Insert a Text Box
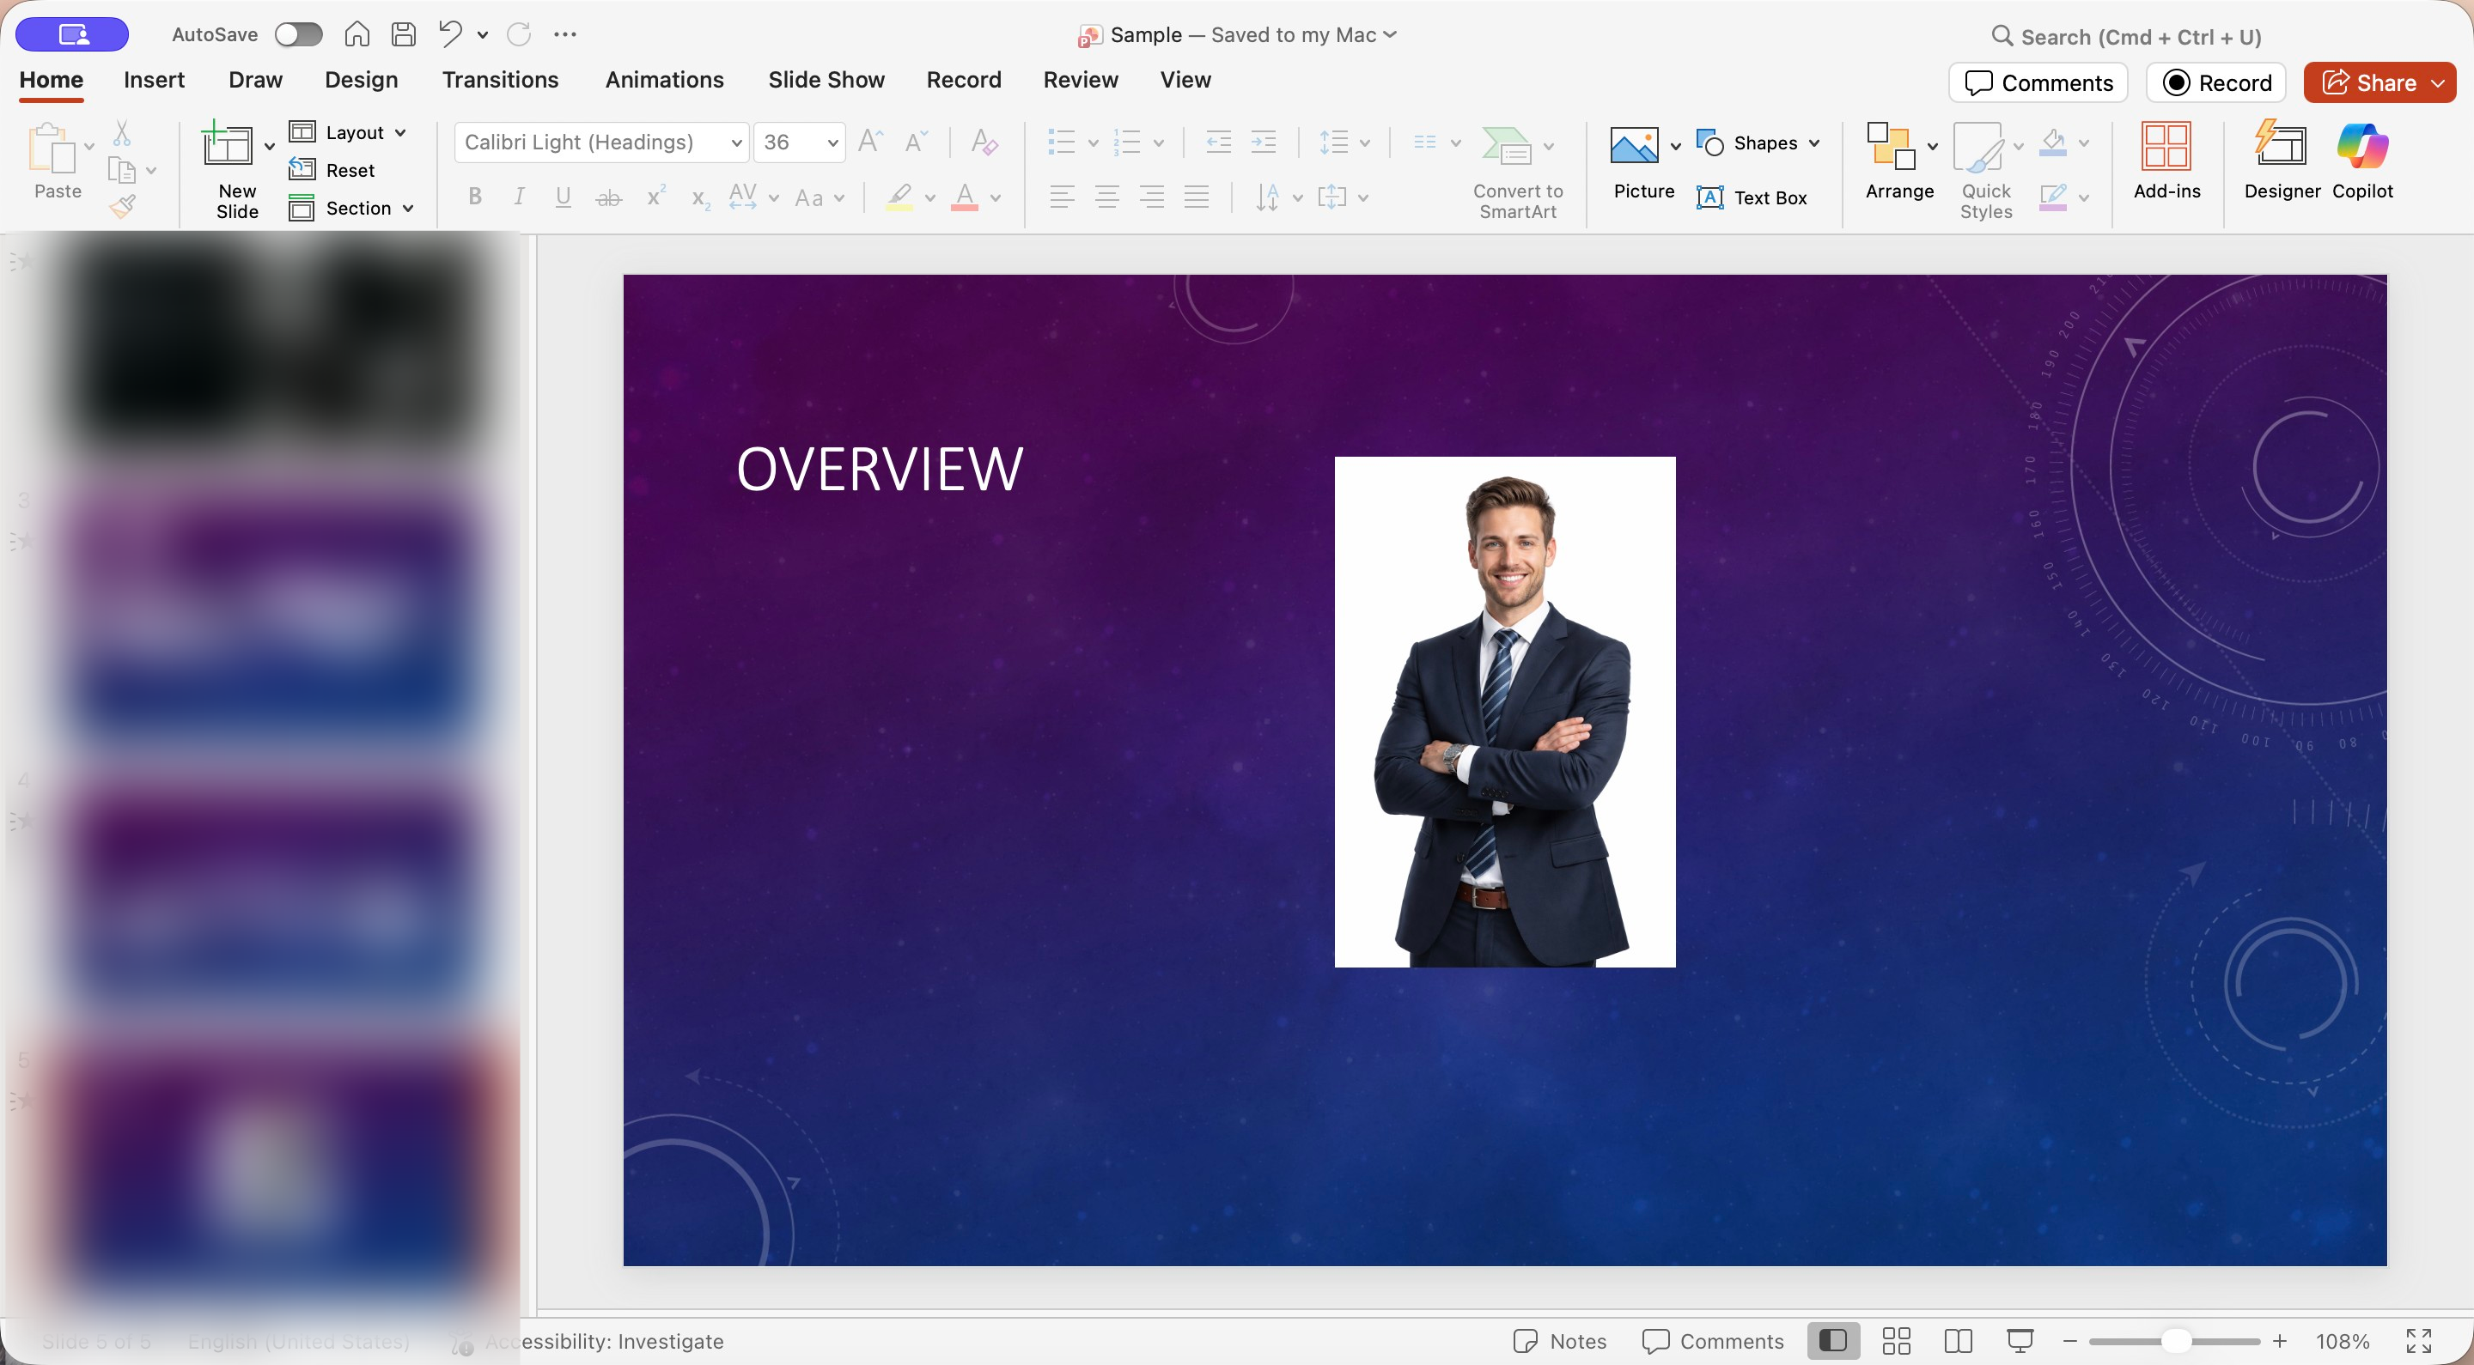The height and width of the screenshot is (1365, 2474). (x=1752, y=197)
